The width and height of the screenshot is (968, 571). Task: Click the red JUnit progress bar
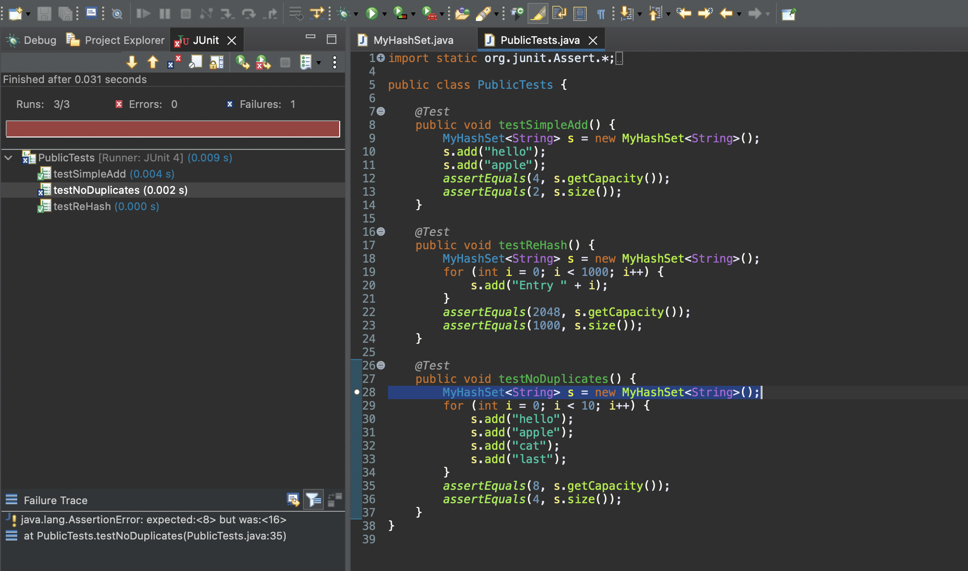(172, 129)
